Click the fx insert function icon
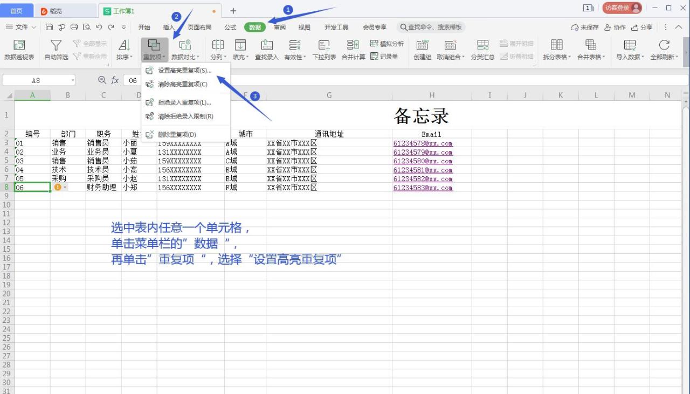 (115, 80)
